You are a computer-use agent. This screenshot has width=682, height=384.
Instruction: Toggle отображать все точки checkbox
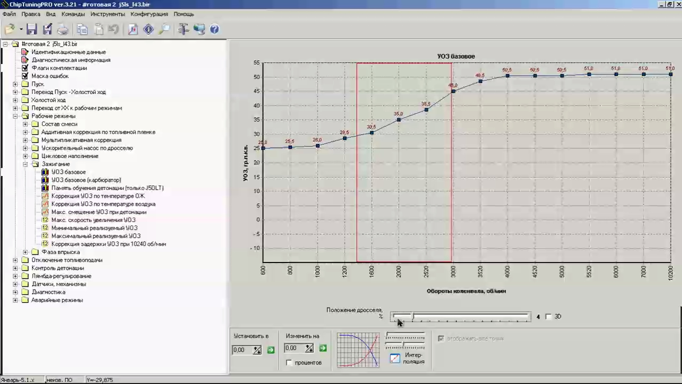click(x=441, y=338)
